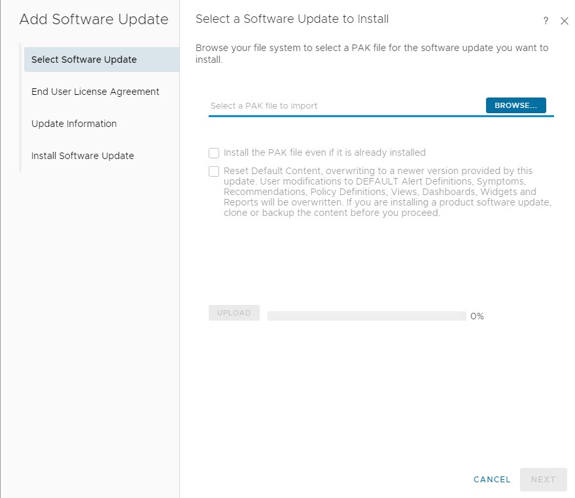Click the Browse your file system description text
Viewport: 575px width, 498px height.
[372, 54]
